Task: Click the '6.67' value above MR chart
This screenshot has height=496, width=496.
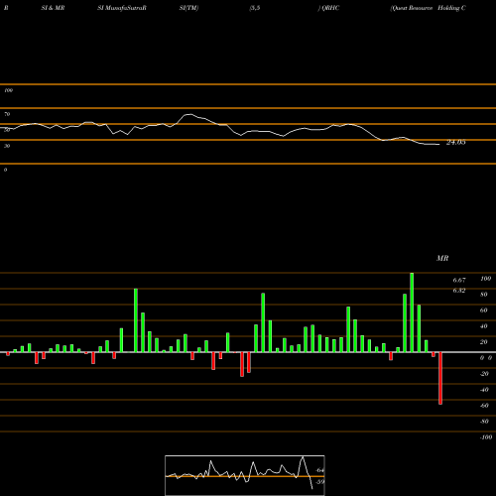Action: click(x=459, y=280)
